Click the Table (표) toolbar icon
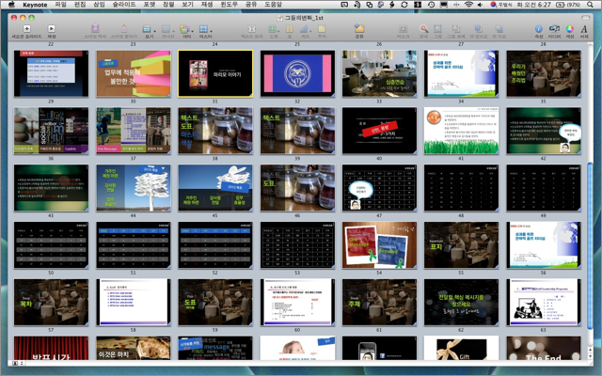 290,29
